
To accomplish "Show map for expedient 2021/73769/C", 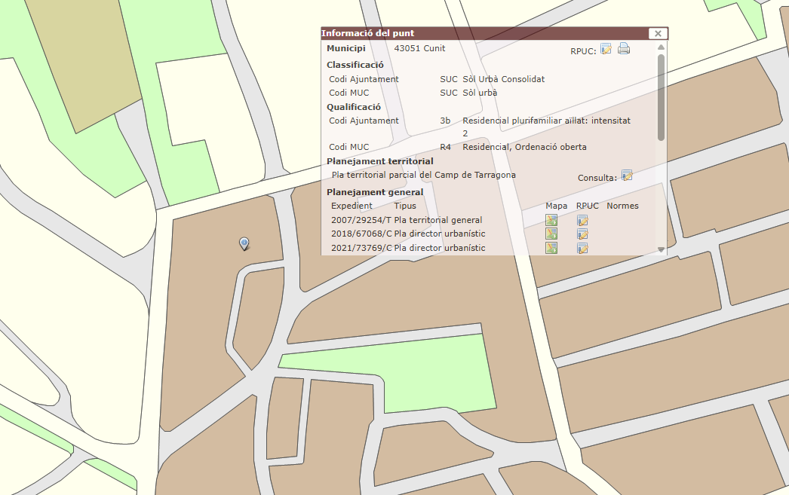I will click(x=551, y=248).
